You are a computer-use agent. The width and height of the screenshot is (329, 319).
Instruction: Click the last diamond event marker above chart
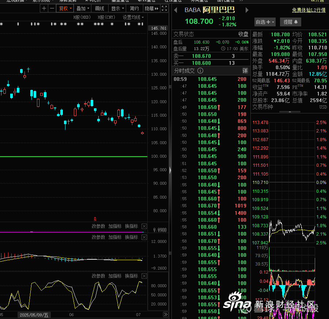(x=143, y=24)
